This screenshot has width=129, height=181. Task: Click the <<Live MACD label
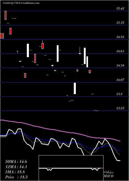109,174
